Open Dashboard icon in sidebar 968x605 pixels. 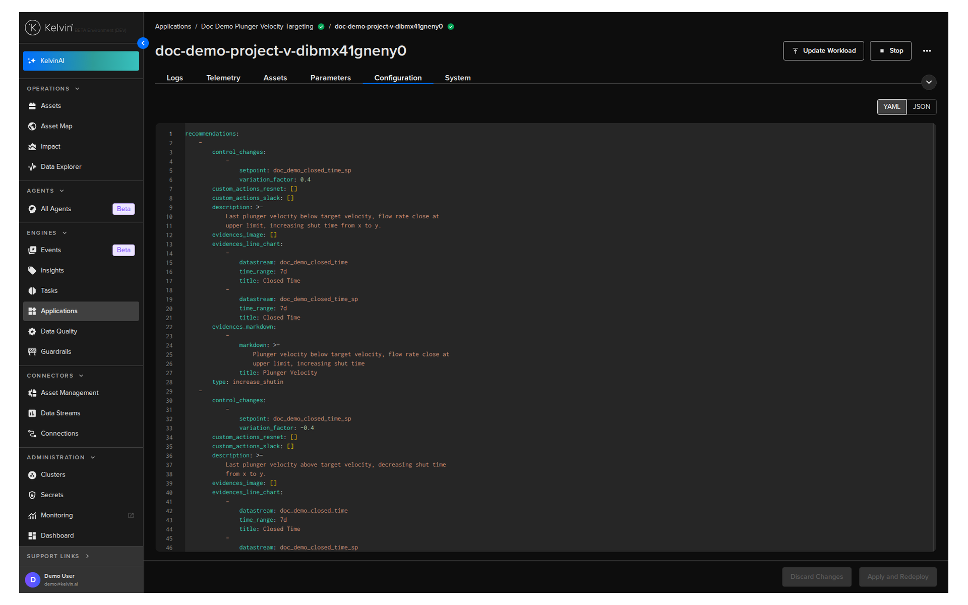32,536
